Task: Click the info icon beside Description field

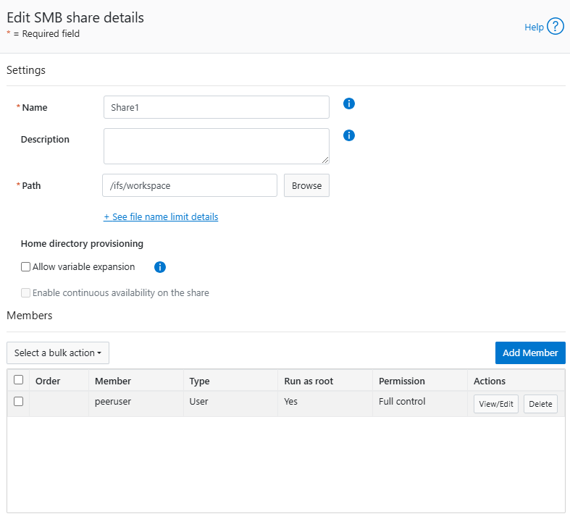Action: 348,135
